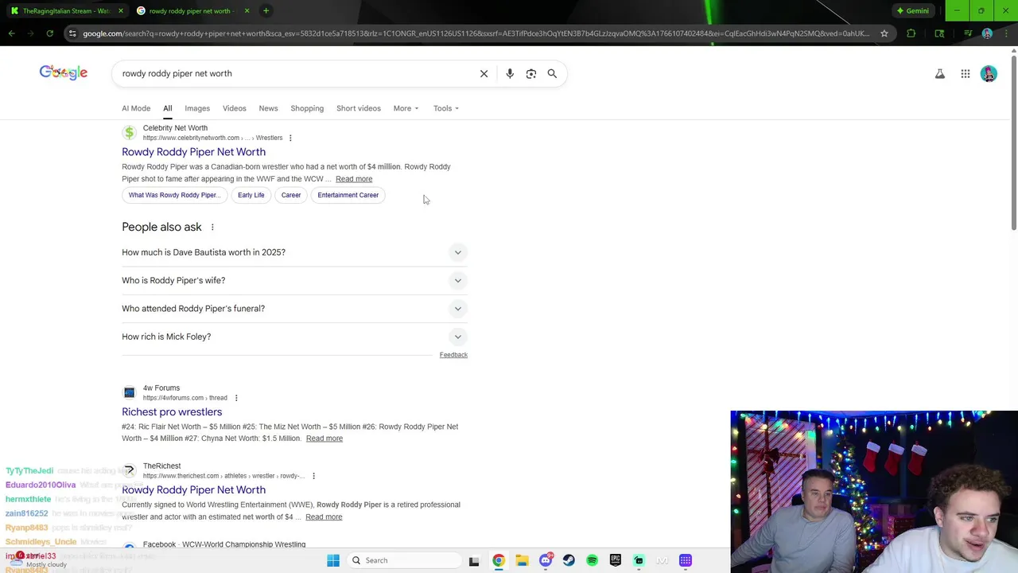Switch to Short videos tab

[359, 108]
